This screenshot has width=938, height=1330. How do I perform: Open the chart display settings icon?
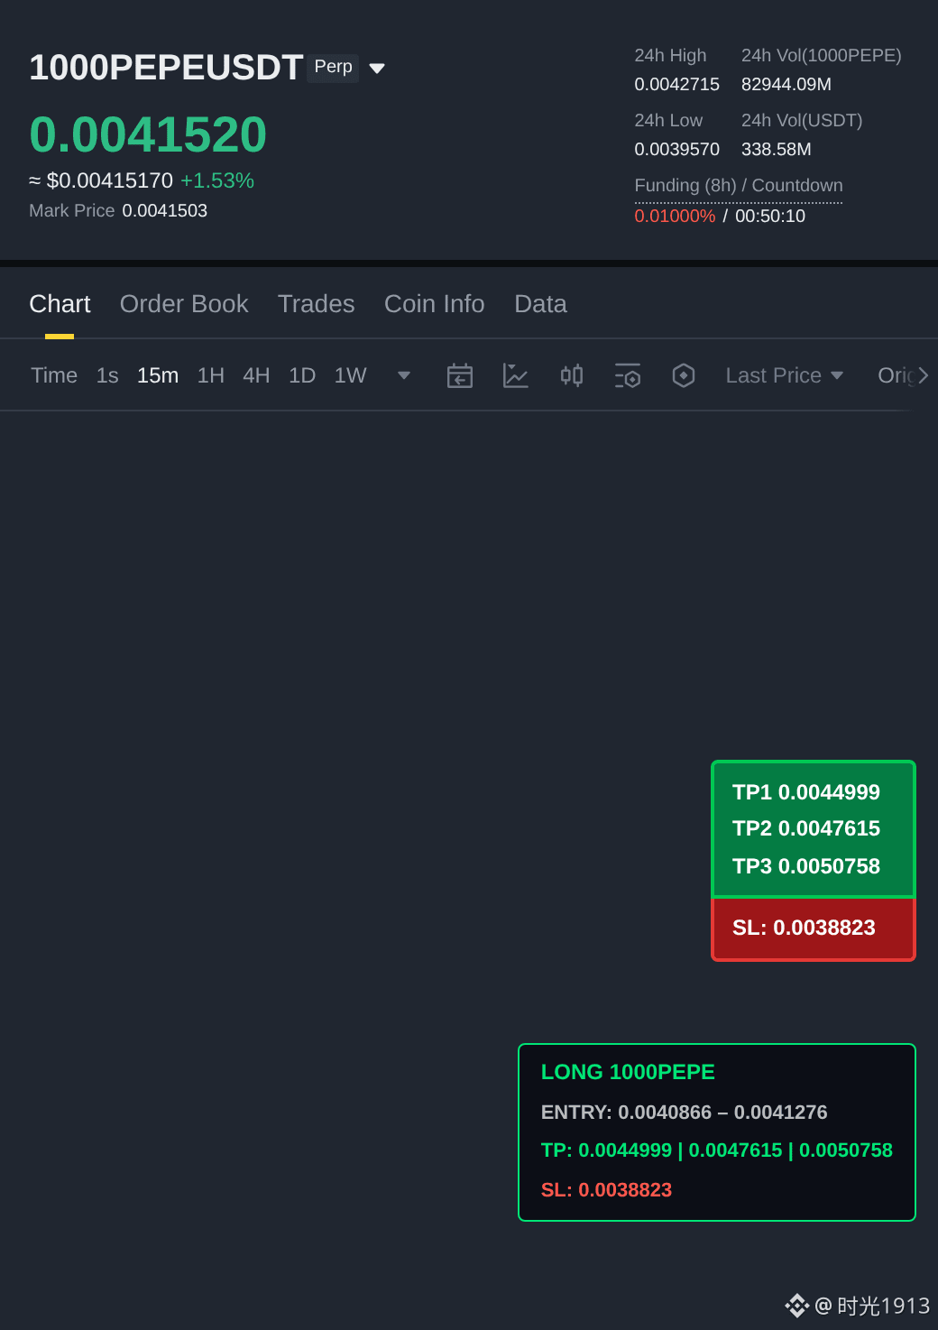point(628,375)
